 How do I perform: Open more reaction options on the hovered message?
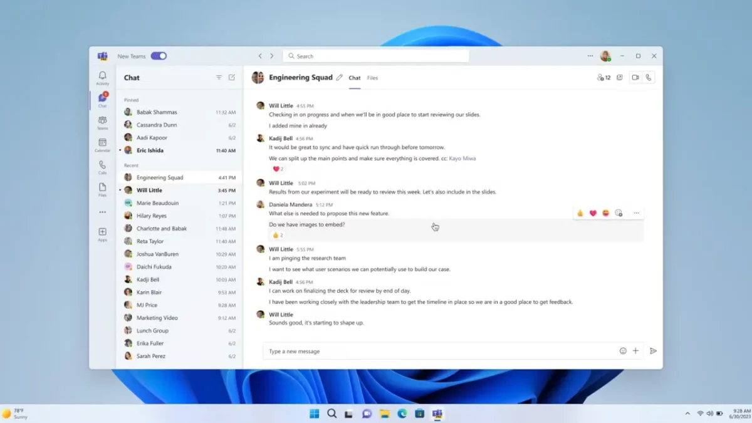(619, 212)
